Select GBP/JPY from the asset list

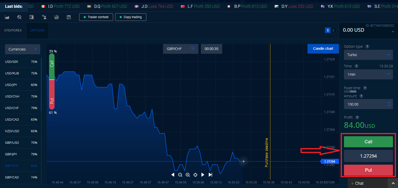[x=21, y=154]
